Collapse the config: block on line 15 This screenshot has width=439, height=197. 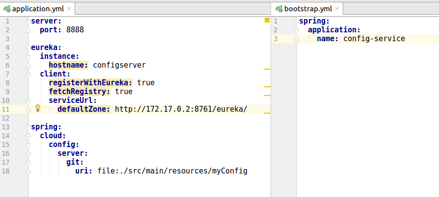(28, 145)
